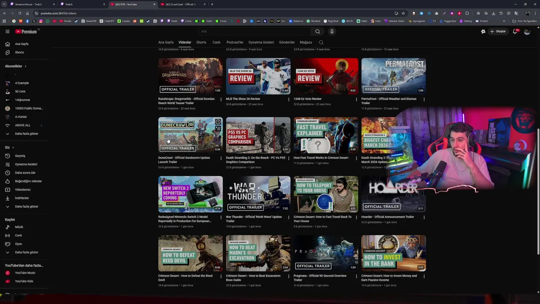
Task: Open the ChatGPT bookmark in bookmarks bar
Action: [x=107, y=21]
